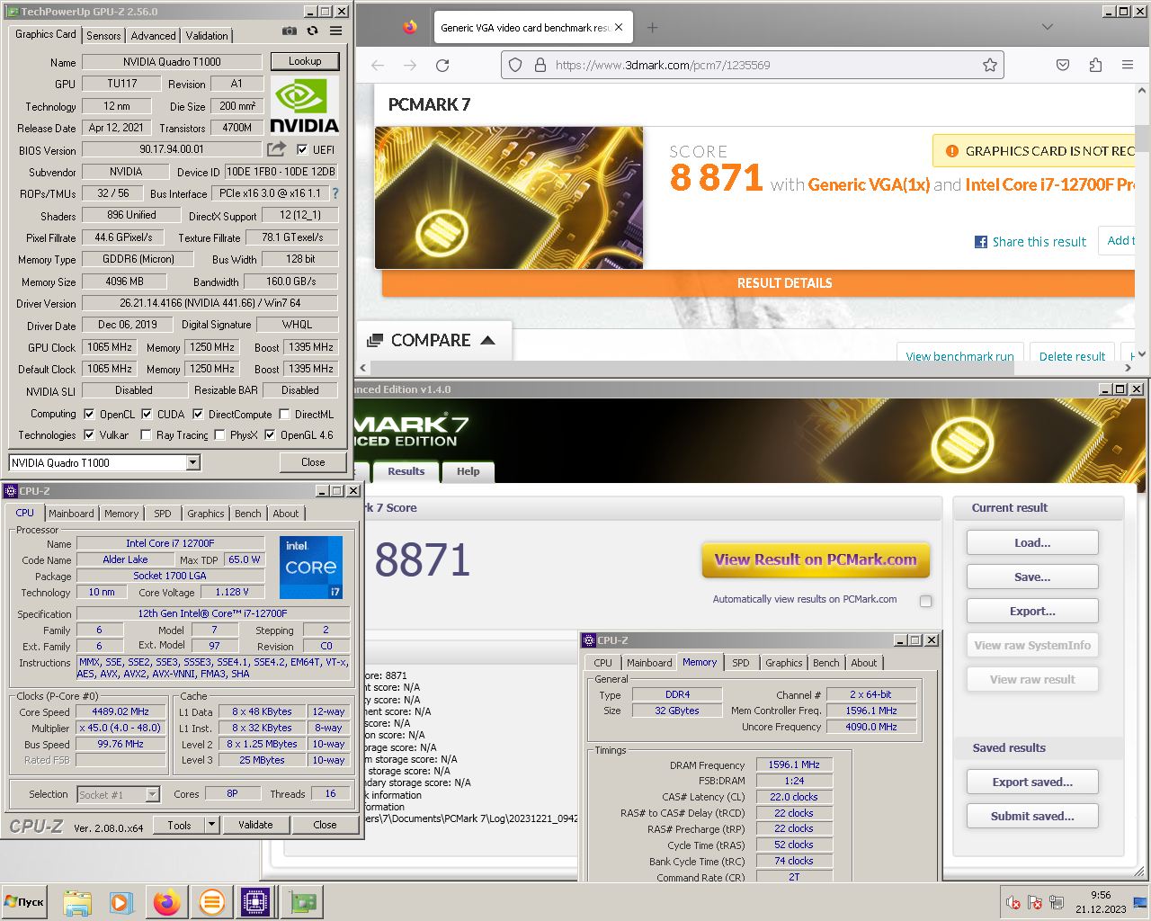Open the GPU-Z hamburger menu
This screenshot has height=921, width=1151.
point(335,31)
